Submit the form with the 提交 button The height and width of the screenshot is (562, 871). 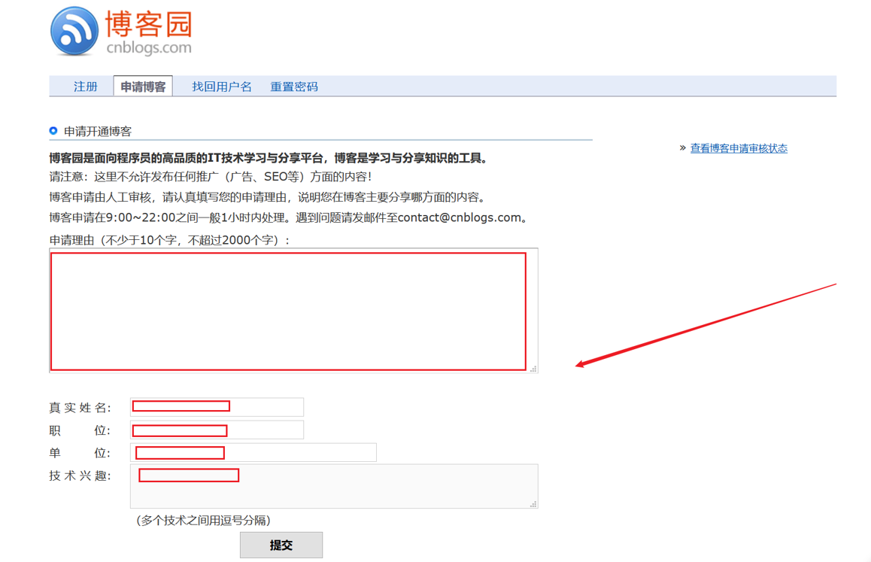(281, 545)
